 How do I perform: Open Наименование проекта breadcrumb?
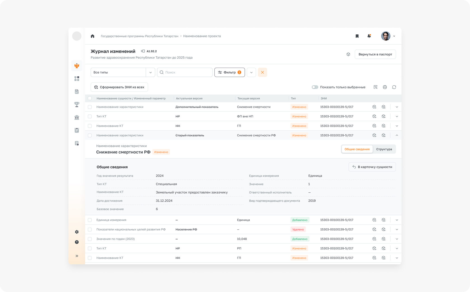pyautogui.click(x=202, y=36)
